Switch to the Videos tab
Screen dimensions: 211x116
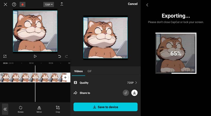coord(78,71)
